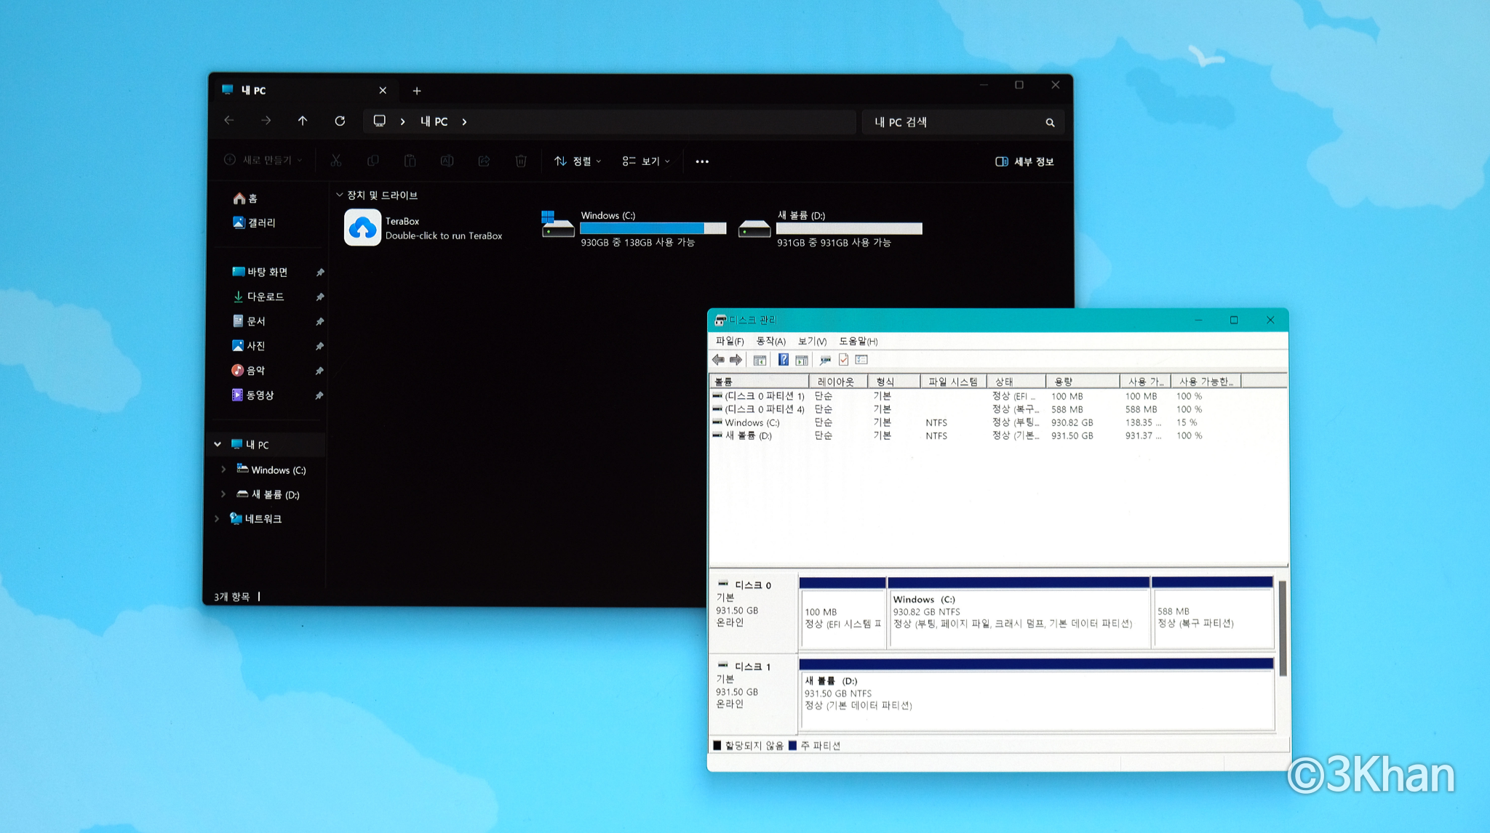
Task: Click Show/Hide Console Tree toolbar icon
Action: pos(760,360)
